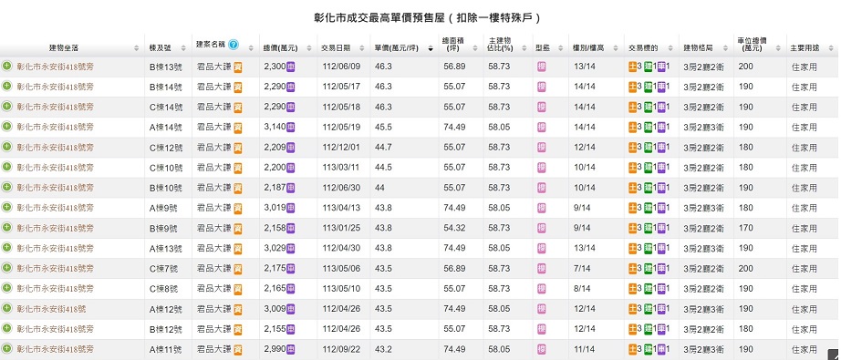
Task: Click the pink 樓 type icon in A棟13號 row
Action: 542,249
